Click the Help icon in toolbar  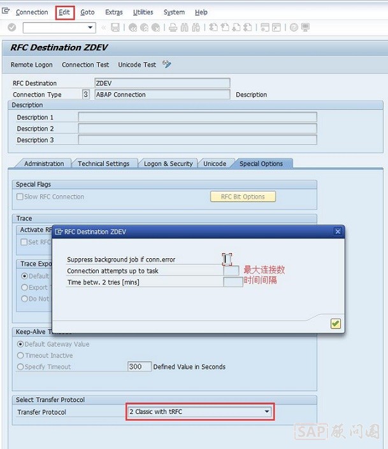click(294, 27)
